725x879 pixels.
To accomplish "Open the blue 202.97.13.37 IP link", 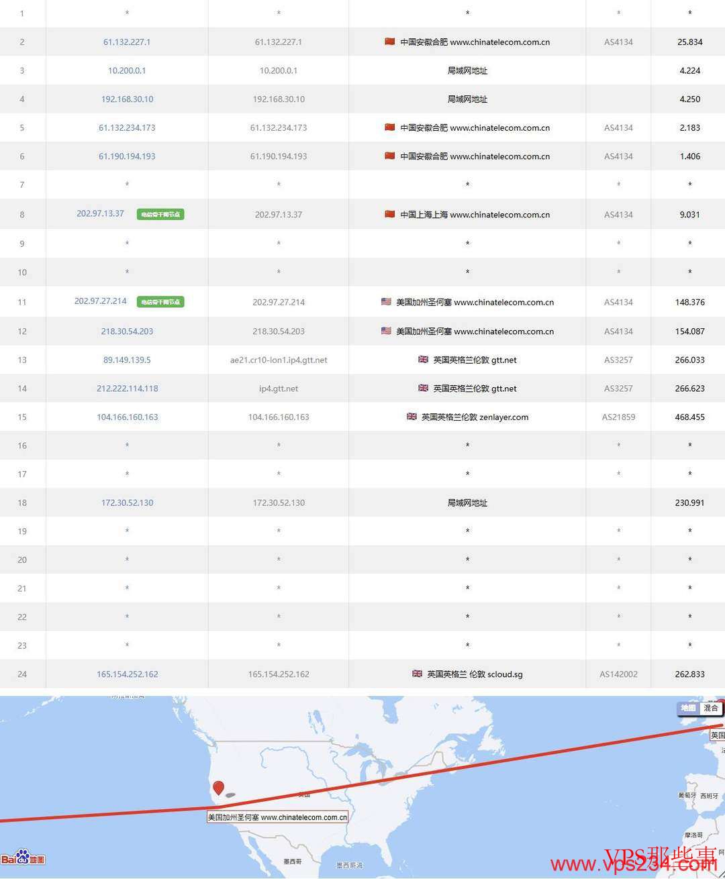I will click(100, 213).
